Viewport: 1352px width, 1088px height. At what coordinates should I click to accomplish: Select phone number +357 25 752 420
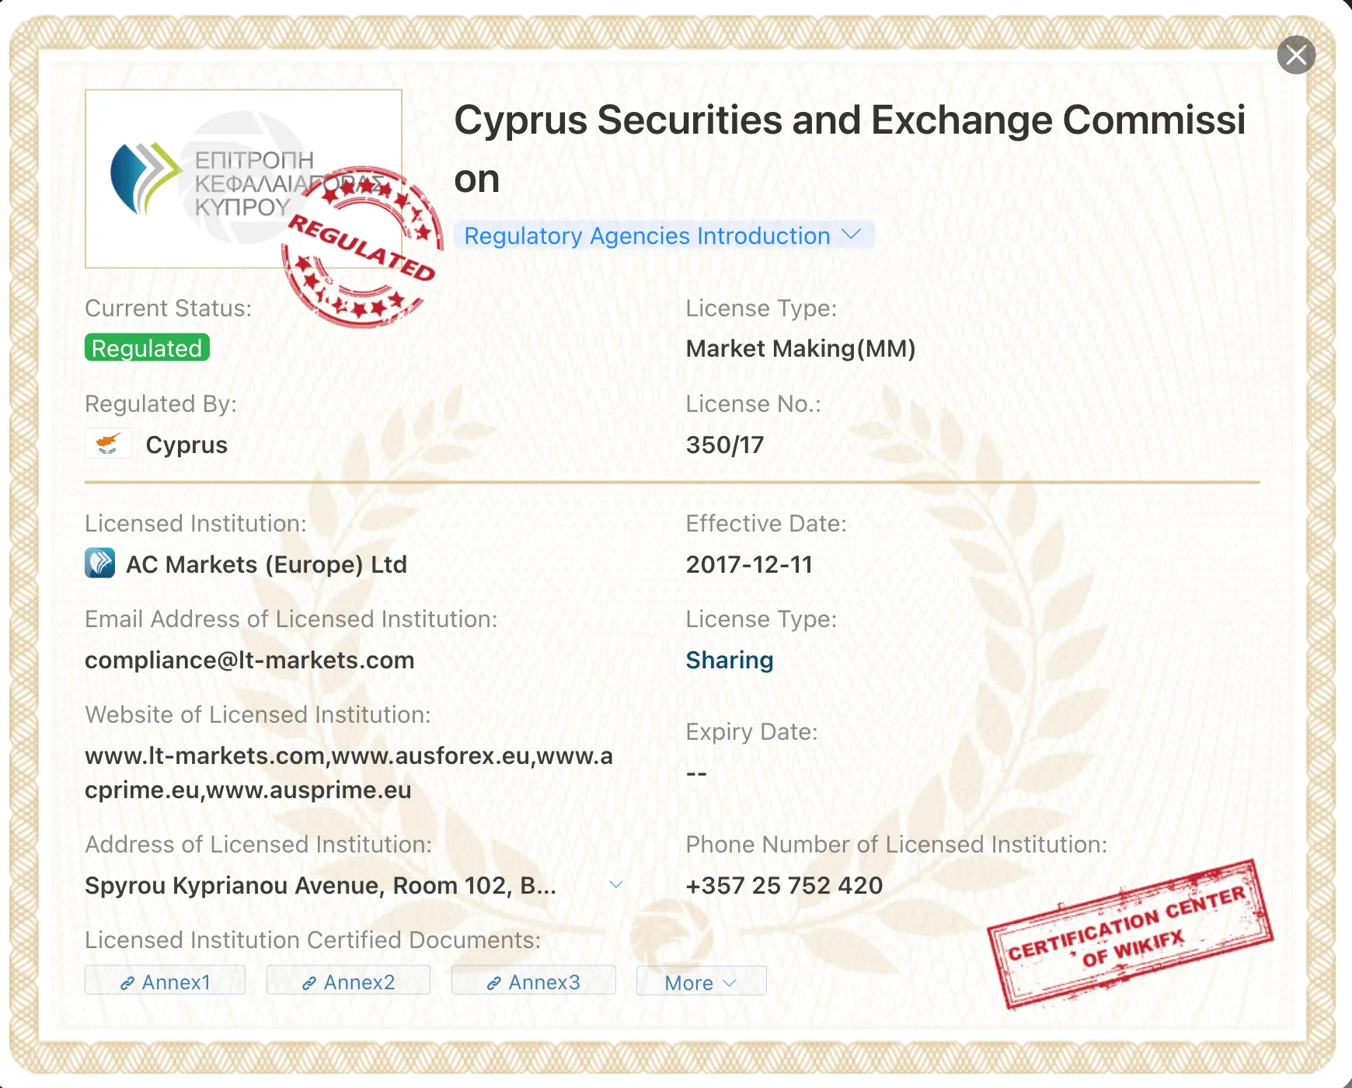click(784, 885)
